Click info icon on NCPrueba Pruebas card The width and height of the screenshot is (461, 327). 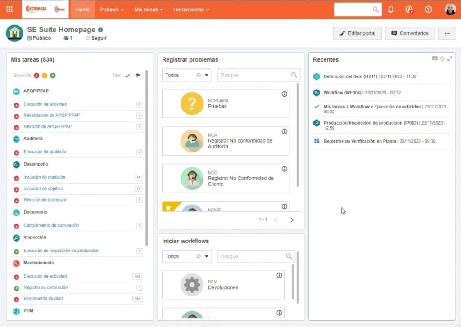coord(285,94)
